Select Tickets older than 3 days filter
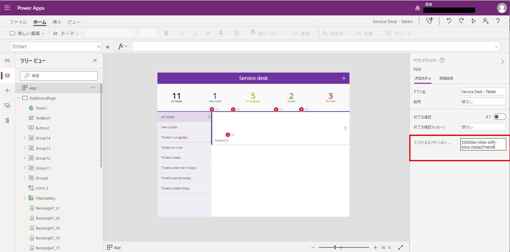 click(185, 168)
